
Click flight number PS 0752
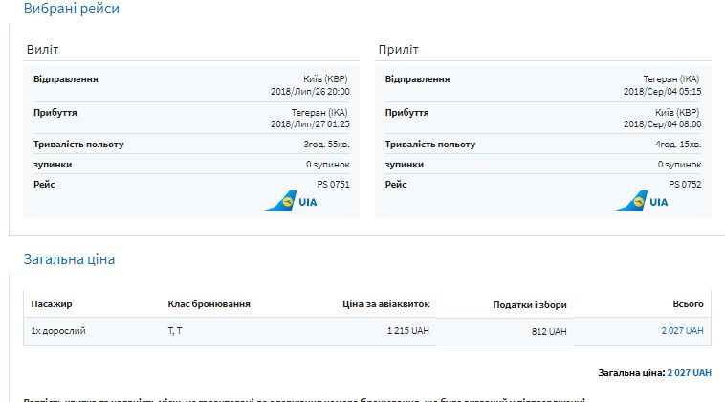click(x=685, y=184)
